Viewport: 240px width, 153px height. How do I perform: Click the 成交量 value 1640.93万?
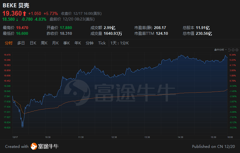[113, 34]
